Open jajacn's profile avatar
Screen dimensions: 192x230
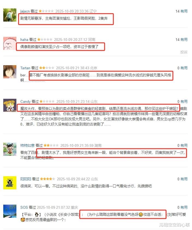pyautogui.click(x=10, y=15)
